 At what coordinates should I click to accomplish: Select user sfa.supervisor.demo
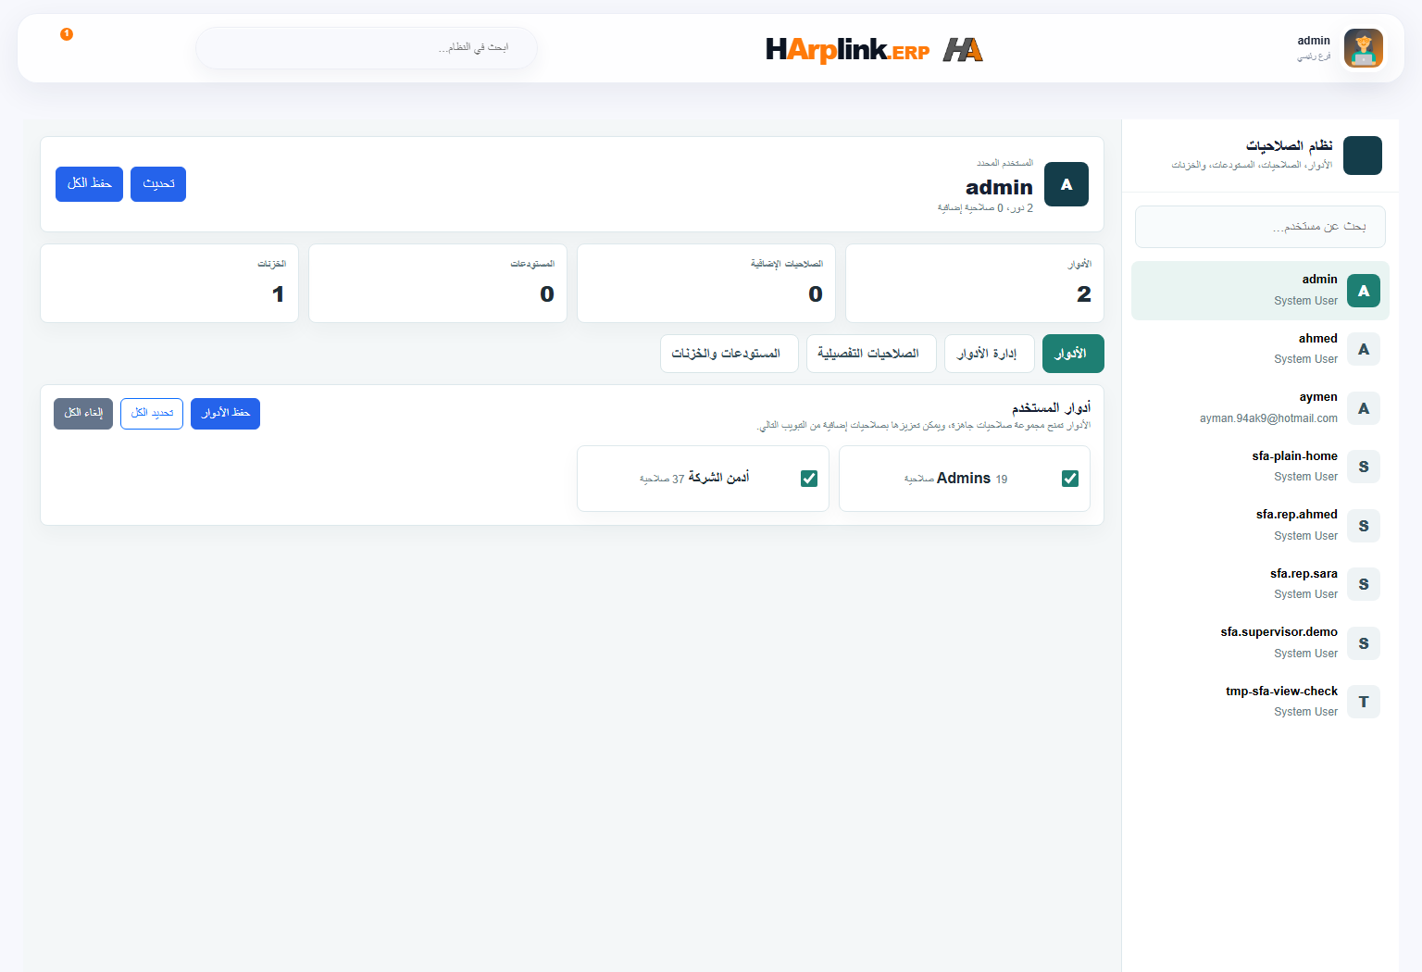click(x=1260, y=643)
